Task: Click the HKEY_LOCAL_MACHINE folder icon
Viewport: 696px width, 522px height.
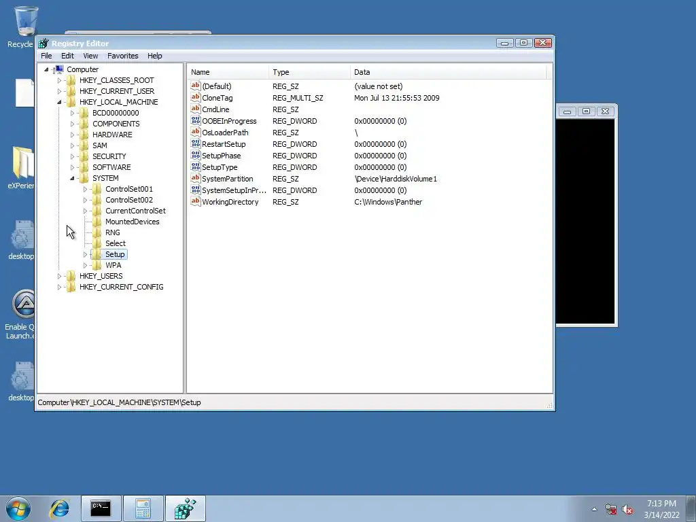Action: (71, 102)
